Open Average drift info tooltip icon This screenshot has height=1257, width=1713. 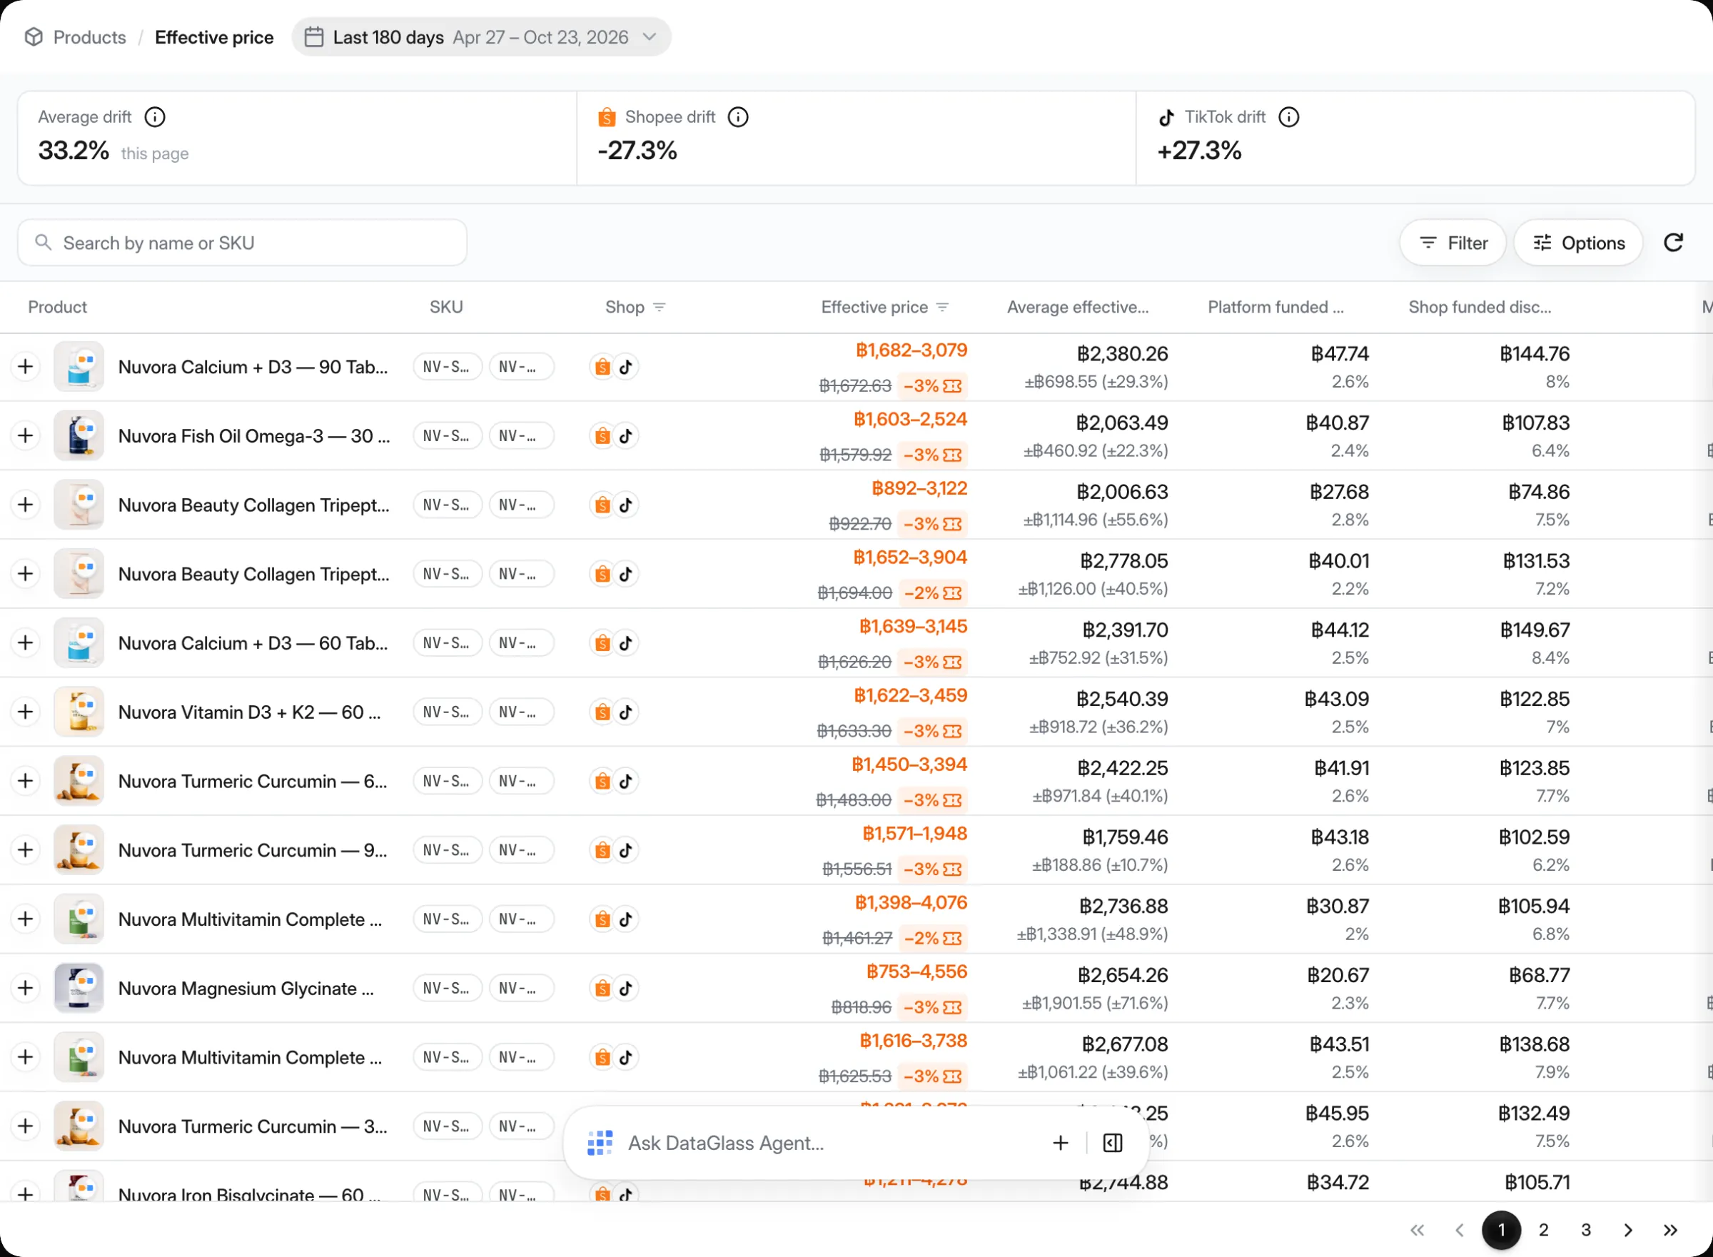155,117
